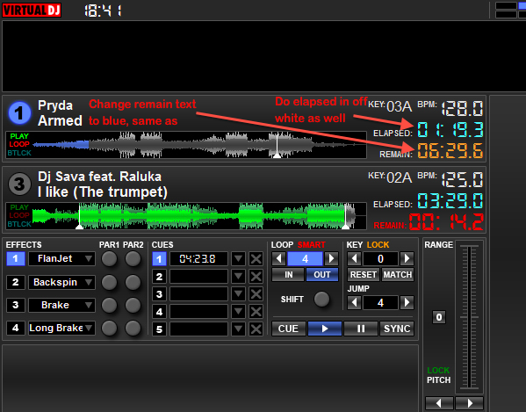
Task: Raise key with right arrow
Action: (x=407, y=258)
